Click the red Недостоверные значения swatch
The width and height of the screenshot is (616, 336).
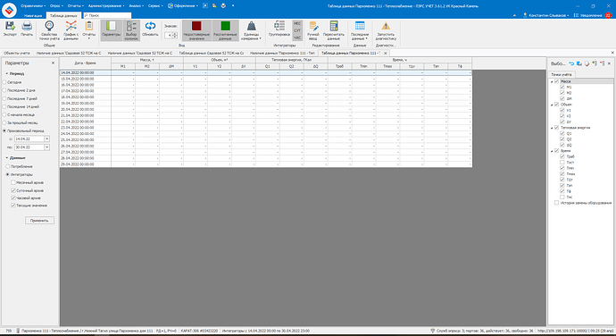[x=196, y=26]
